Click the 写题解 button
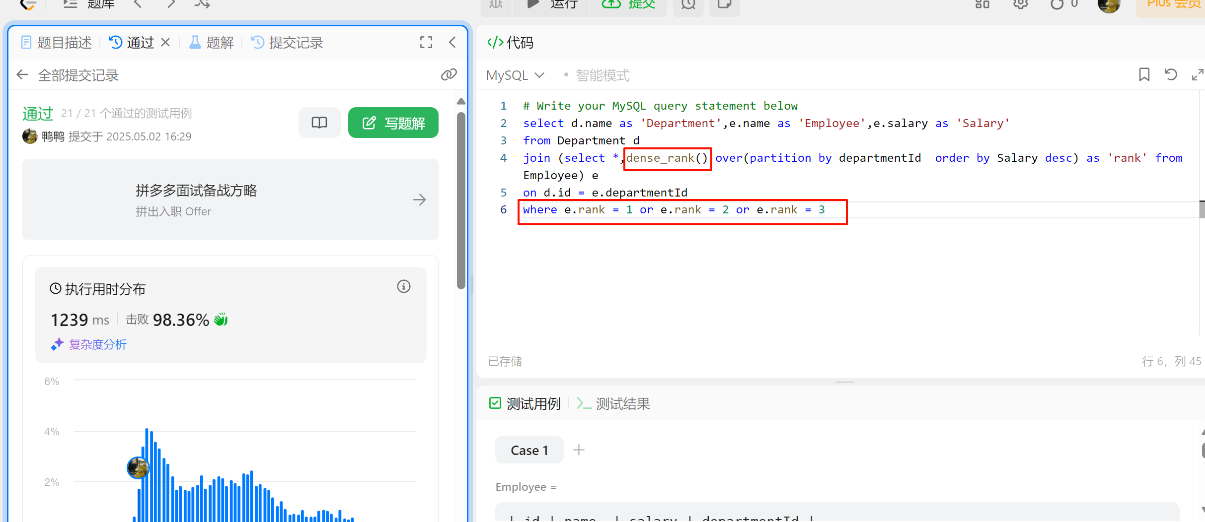Image resolution: width=1205 pixels, height=522 pixels. (393, 123)
